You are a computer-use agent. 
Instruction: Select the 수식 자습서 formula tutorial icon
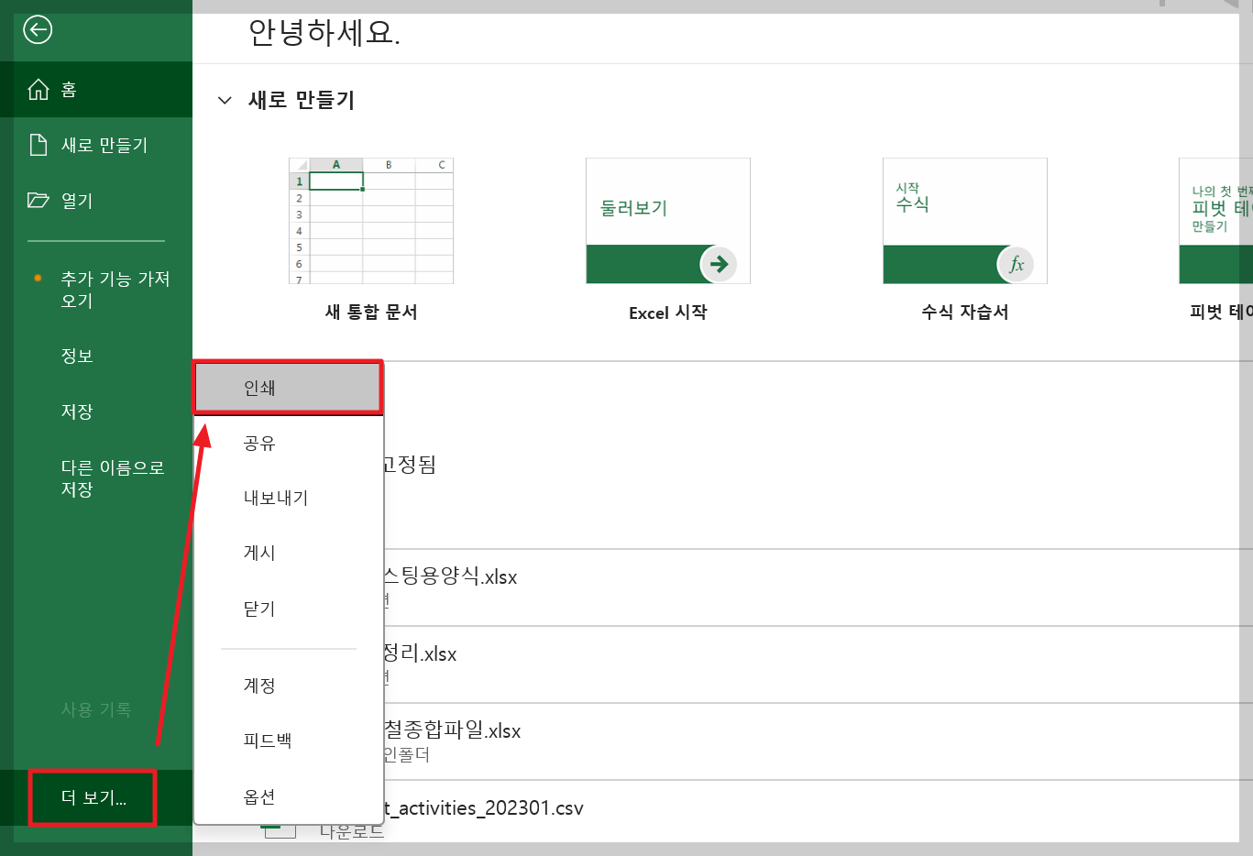964,220
